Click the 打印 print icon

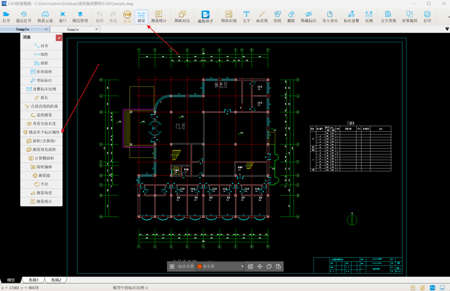point(427,17)
